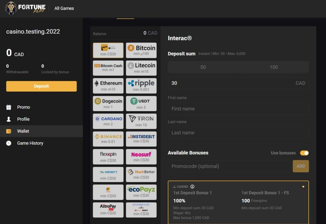This screenshot has height=224, width=326.
Task: Select AstroPay Card payment tile
Action: [x=108, y=210]
